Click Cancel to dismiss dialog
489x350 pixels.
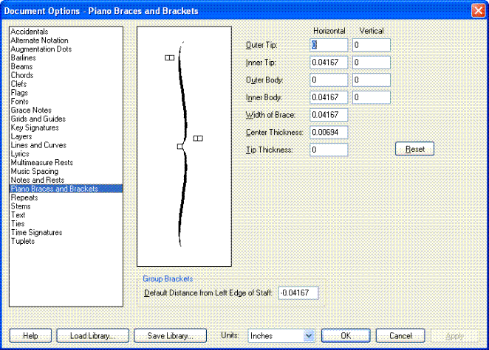[400, 335]
